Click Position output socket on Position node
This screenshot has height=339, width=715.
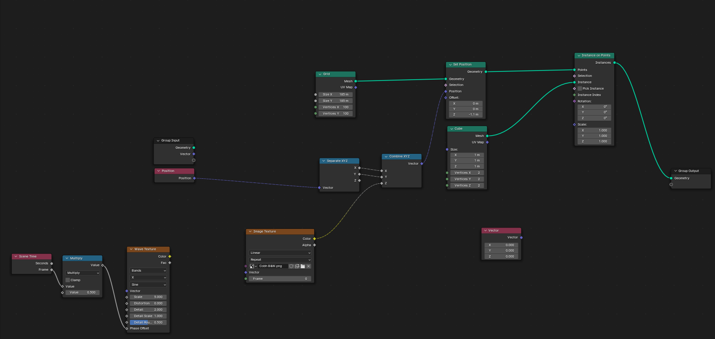coord(194,178)
